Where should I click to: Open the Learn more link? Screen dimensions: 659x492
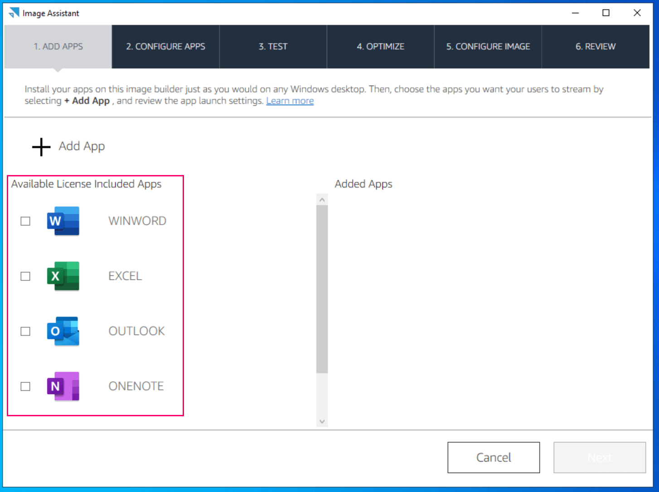pos(290,101)
